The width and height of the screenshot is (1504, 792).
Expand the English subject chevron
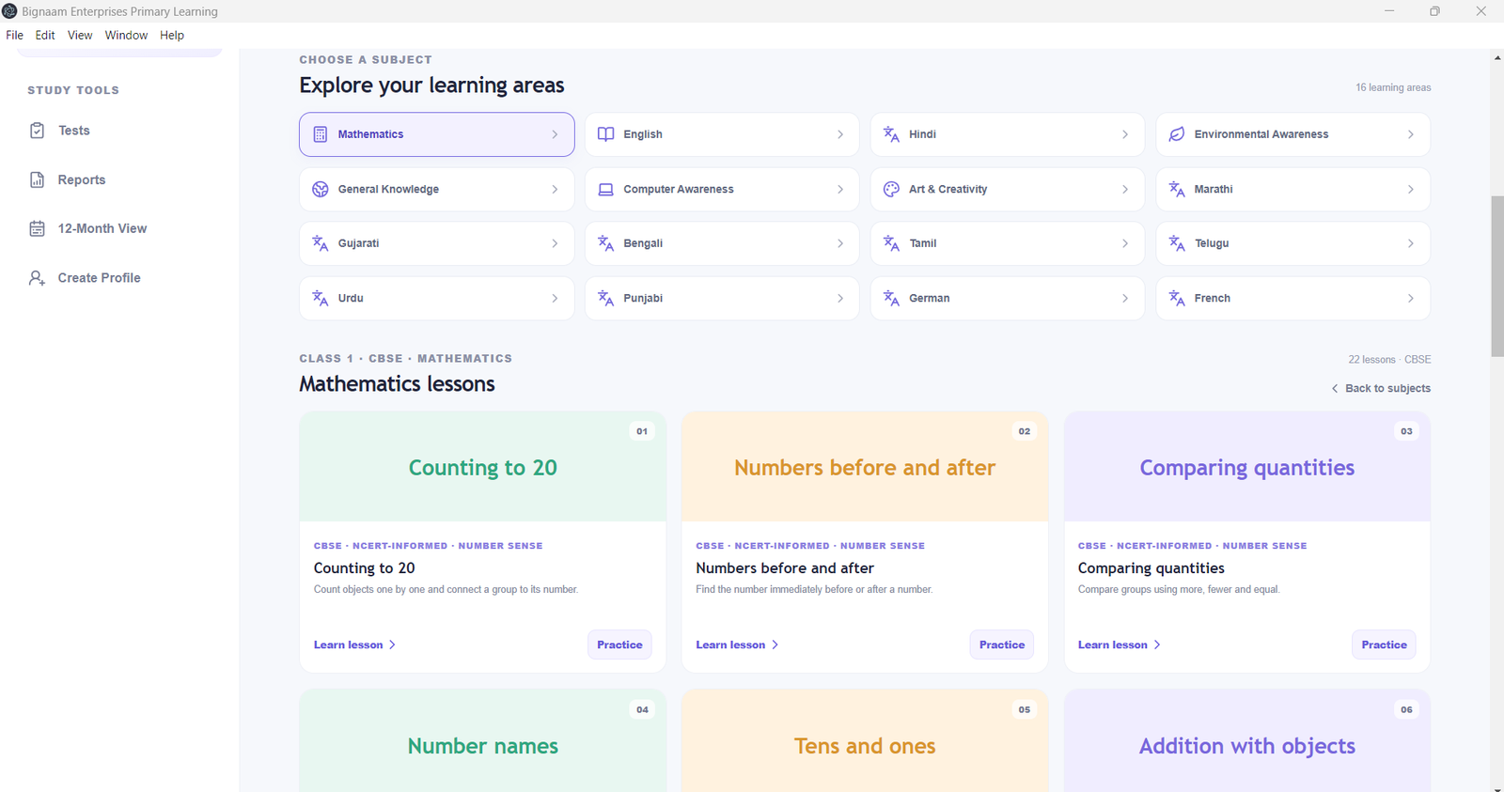(x=840, y=134)
